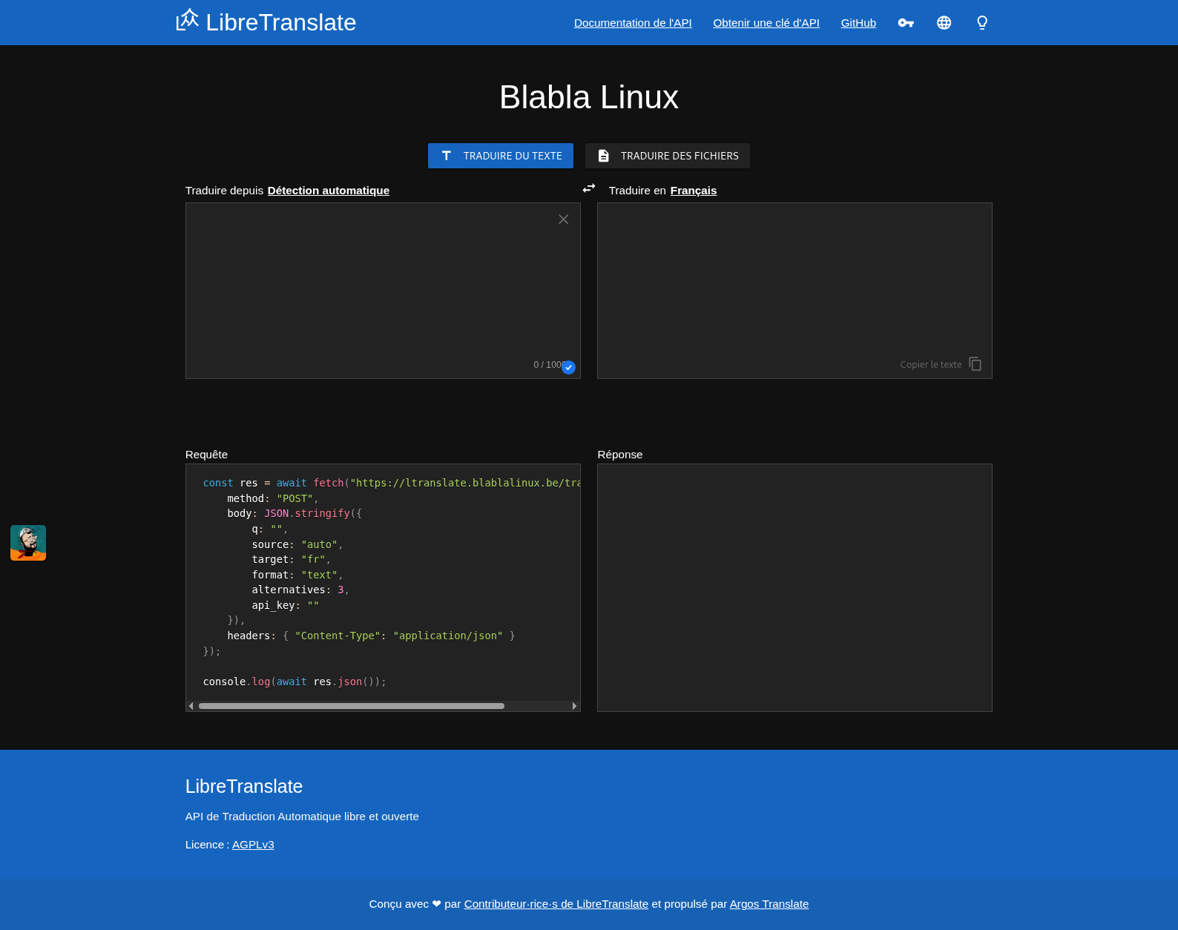
Task: Open the Argos Translate link
Action: [769, 904]
